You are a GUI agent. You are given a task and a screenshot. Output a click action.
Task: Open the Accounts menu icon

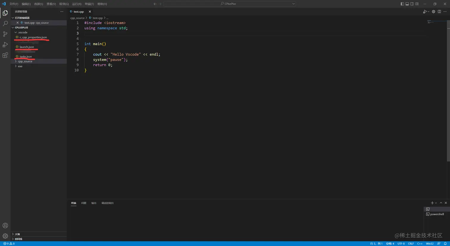coord(5,225)
